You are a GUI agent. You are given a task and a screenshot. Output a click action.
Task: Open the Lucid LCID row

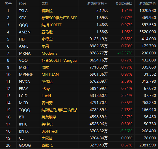point(79,95)
